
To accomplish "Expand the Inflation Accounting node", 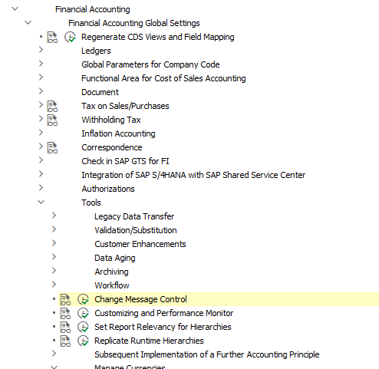I will (41, 133).
